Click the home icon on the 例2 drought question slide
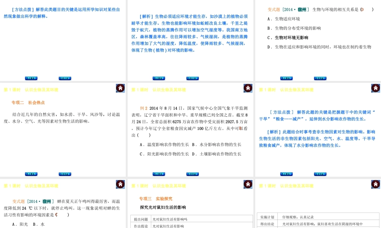 pyautogui.click(x=248, y=88)
